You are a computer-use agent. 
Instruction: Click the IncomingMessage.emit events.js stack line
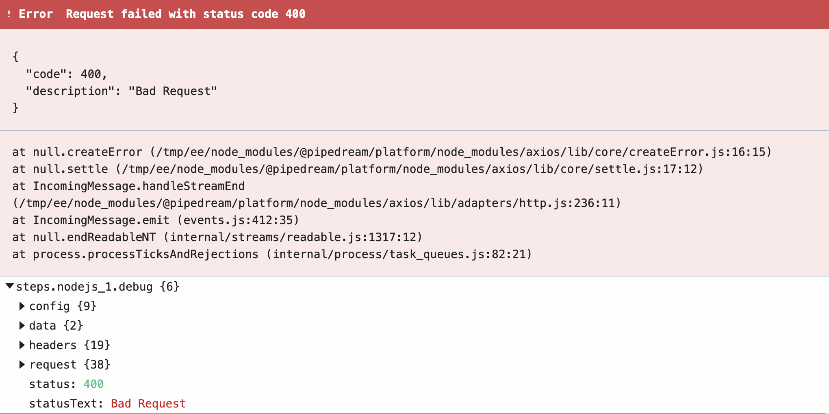point(156,220)
